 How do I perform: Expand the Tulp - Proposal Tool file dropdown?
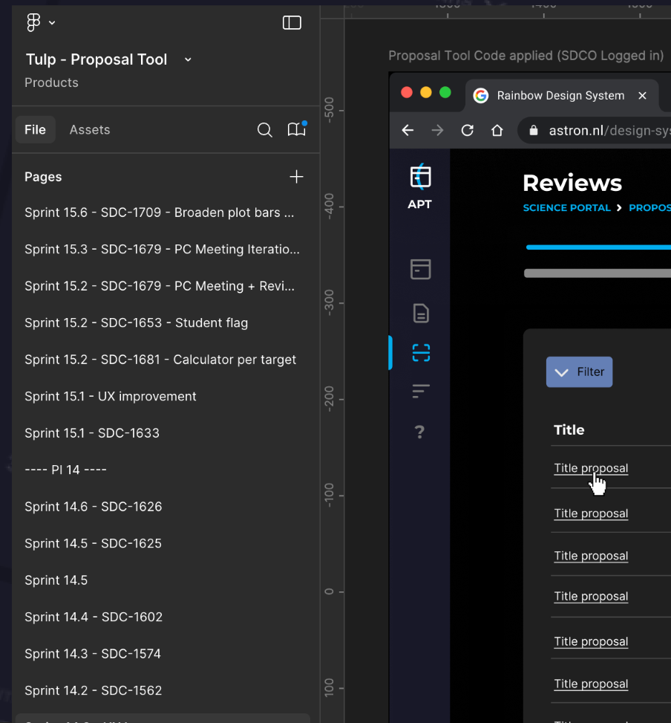(188, 59)
